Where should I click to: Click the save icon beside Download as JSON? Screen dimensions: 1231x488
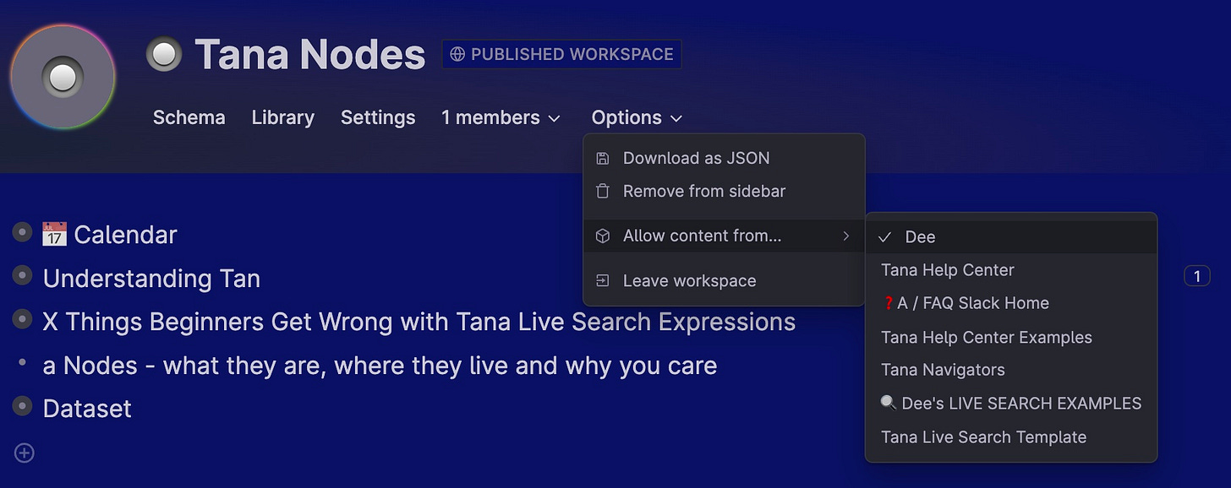pos(603,158)
